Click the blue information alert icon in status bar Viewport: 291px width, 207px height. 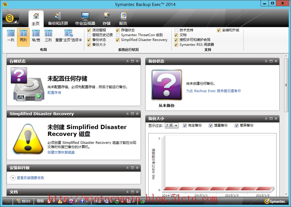coord(82,201)
